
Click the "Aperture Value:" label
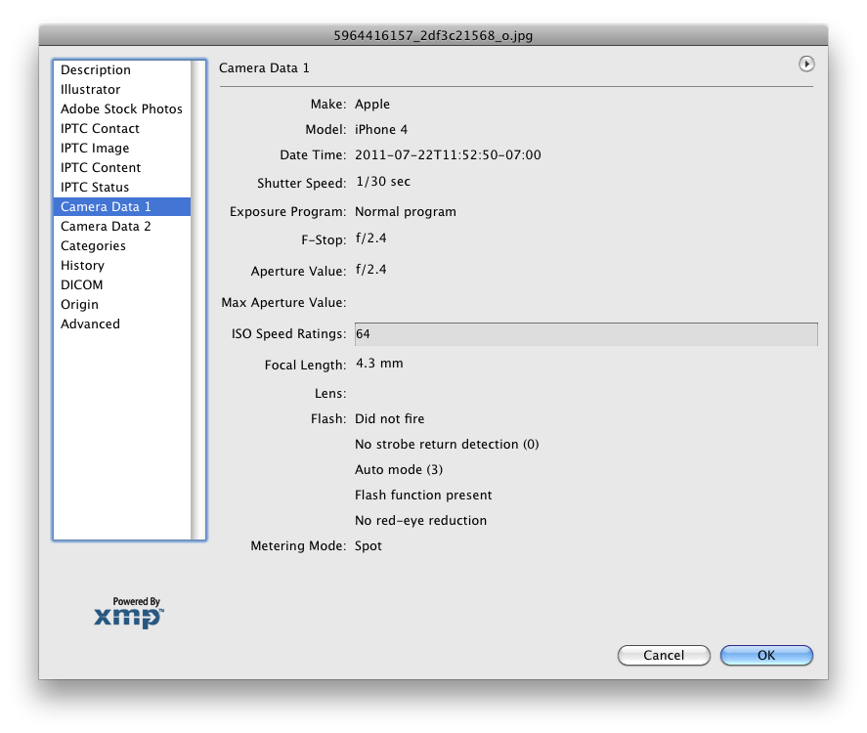coord(298,271)
